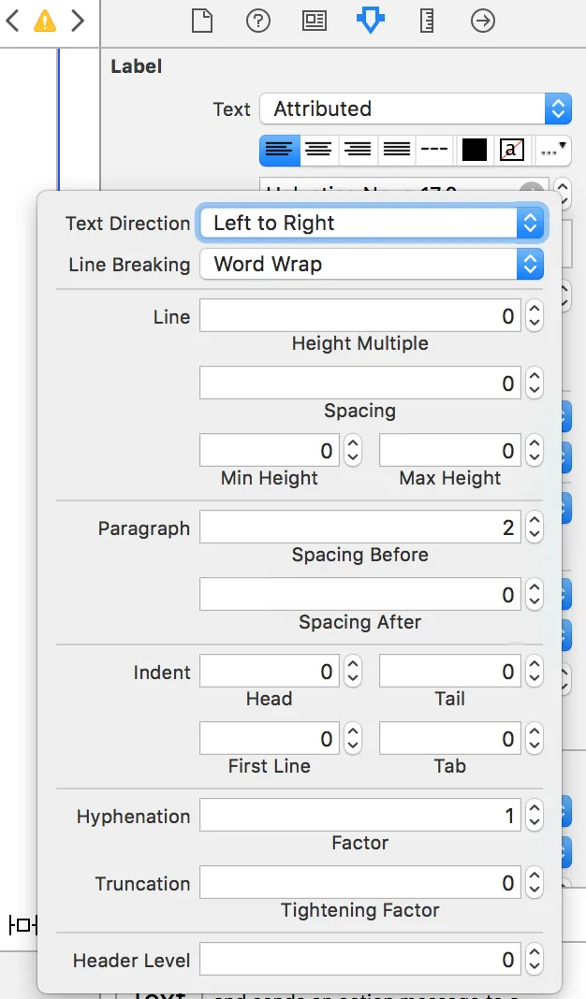The width and height of the screenshot is (586, 999).
Task: Click the yellow warning issue icon
Action: [x=45, y=21]
